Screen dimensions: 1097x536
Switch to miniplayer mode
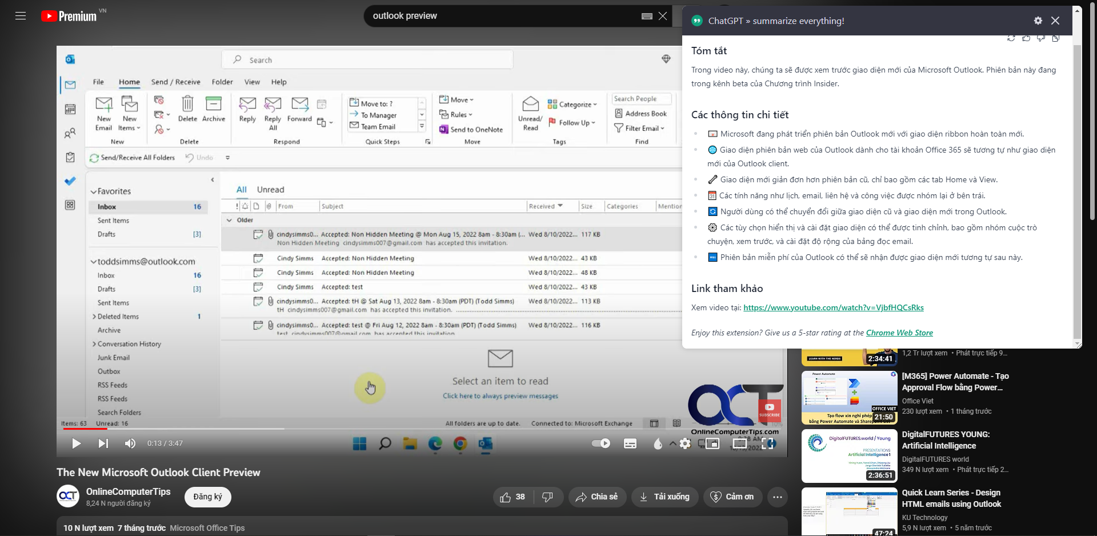[712, 443]
